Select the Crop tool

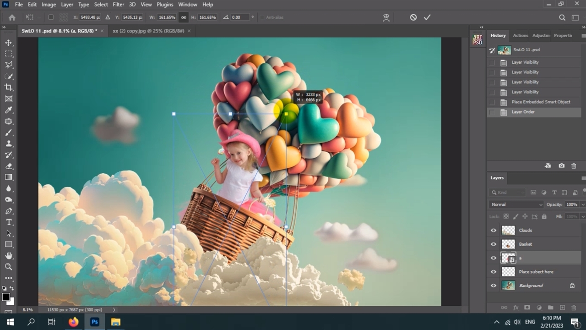[x=9, y=87]
